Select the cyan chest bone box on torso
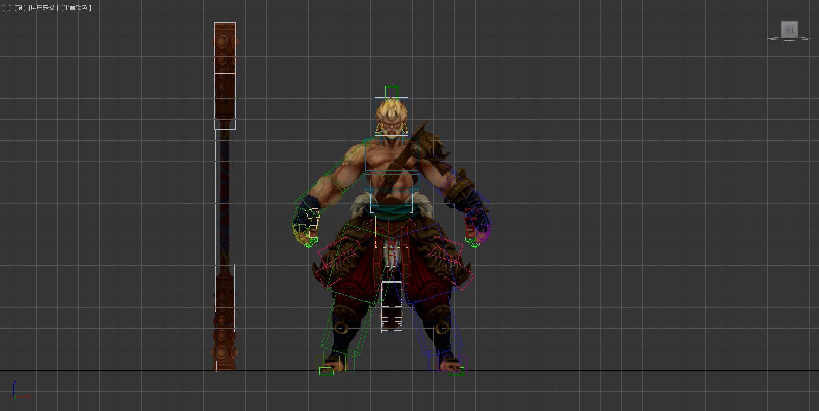 [x=391, y=155]
